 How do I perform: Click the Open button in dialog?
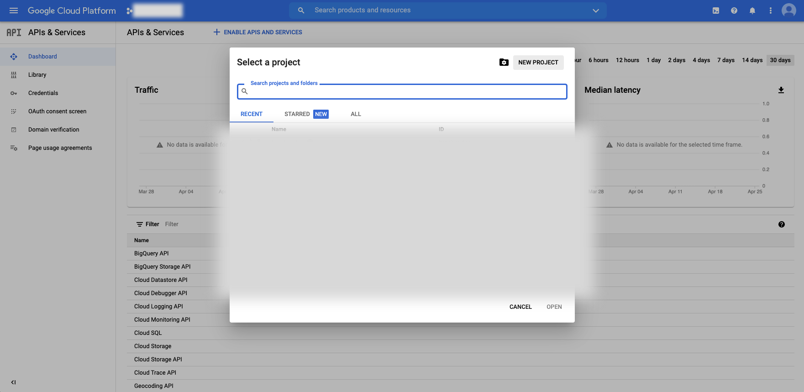click(554, 307)
